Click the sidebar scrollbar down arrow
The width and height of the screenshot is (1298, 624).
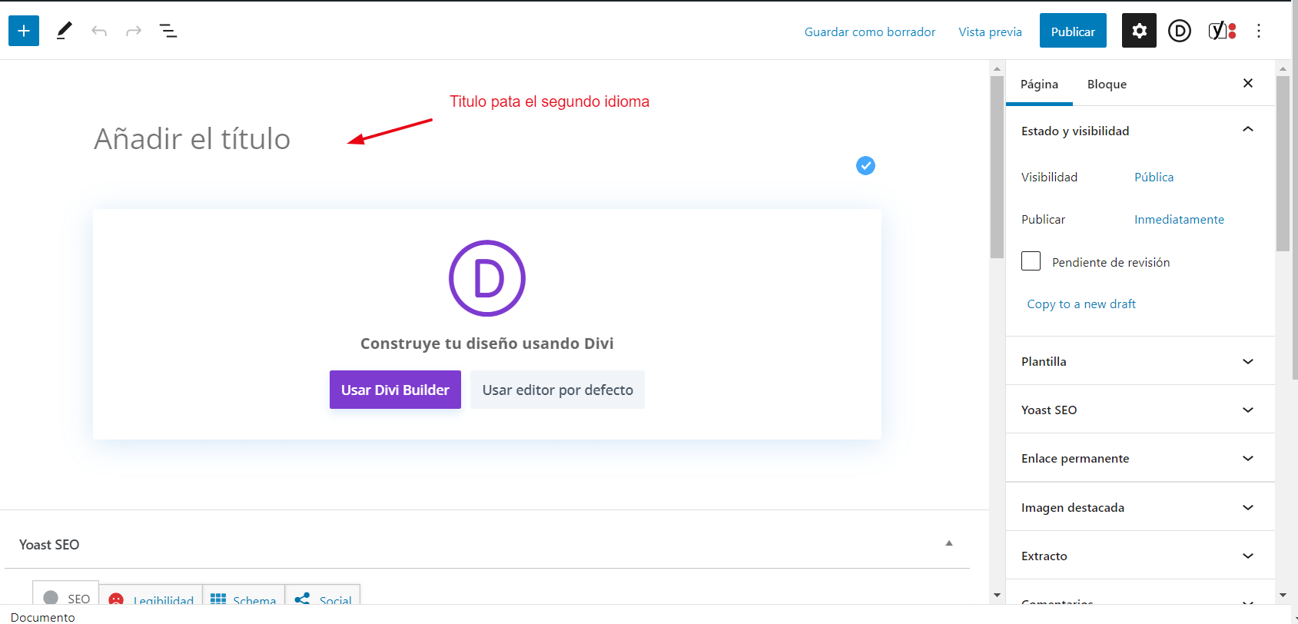tap(1283, 595)
